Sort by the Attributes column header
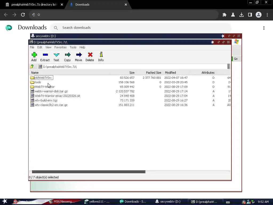273x205 pixels. pyautogui.click(x=208, y=73)
